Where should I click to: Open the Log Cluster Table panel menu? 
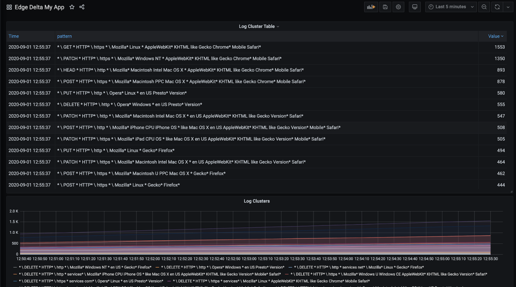pos(259,27)
